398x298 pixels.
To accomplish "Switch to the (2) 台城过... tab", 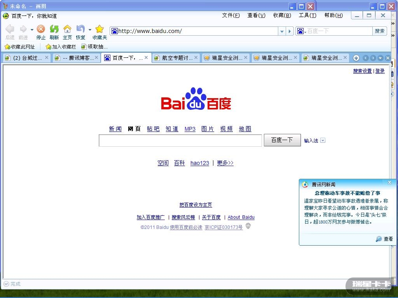I will click(26, 58).
